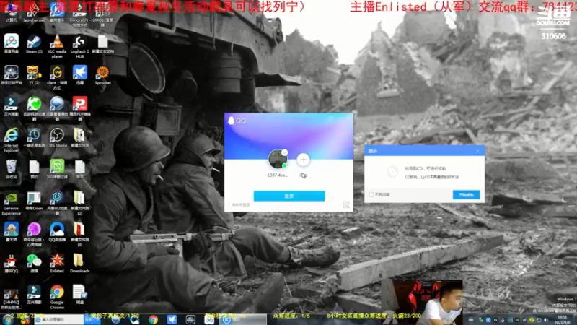Image resolution: width=577 pixels, height=325 pixels.
Task: Select the L337-Kre... account avatar
Action: click(278, 159)
